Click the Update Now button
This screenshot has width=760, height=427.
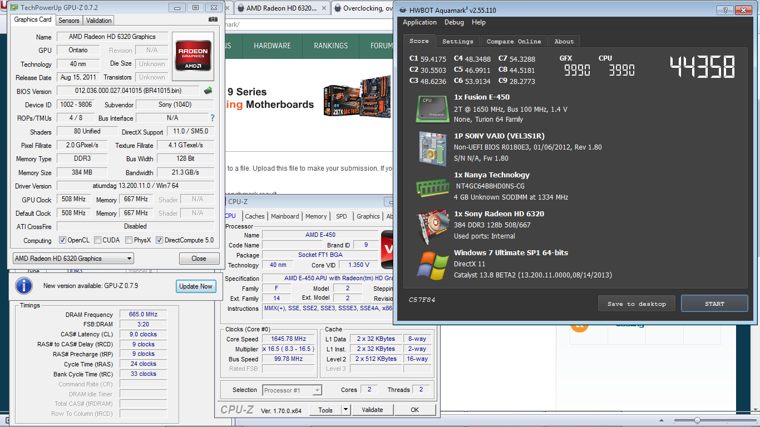click(195, 286)
